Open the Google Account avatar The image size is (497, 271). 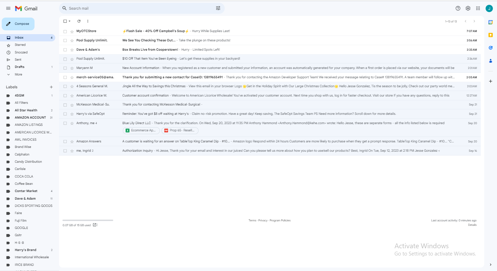click(489, 8)
